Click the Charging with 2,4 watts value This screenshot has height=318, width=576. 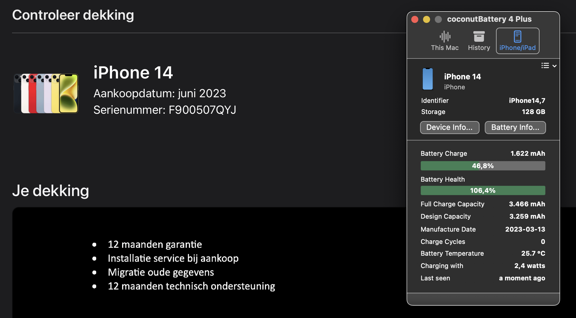click(x=530, y=266)
